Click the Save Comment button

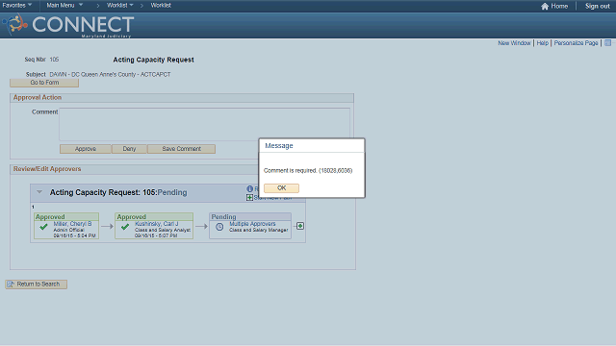click(181, 149)
